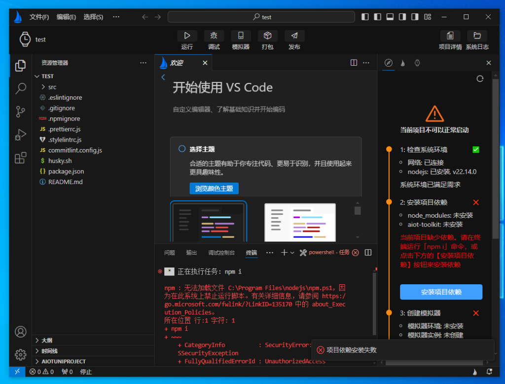505x384 pixels.
Task: Collapse the TEST root folder
Action: click(93, 76)
